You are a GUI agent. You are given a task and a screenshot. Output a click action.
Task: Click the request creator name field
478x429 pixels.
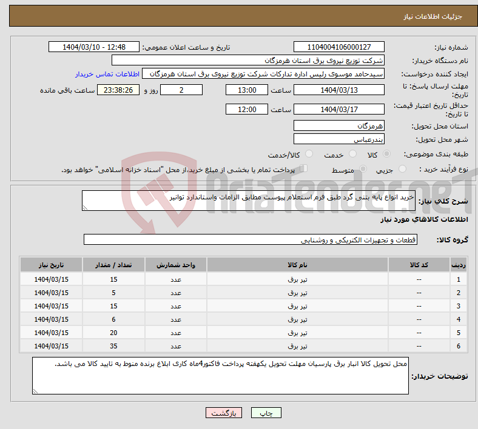[263, 74]
